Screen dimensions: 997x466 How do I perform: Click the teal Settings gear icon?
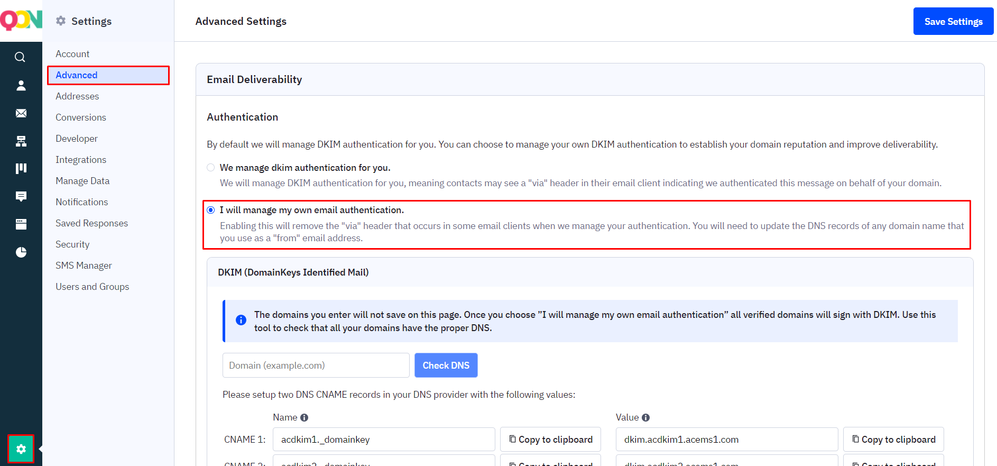pos(21,449)
